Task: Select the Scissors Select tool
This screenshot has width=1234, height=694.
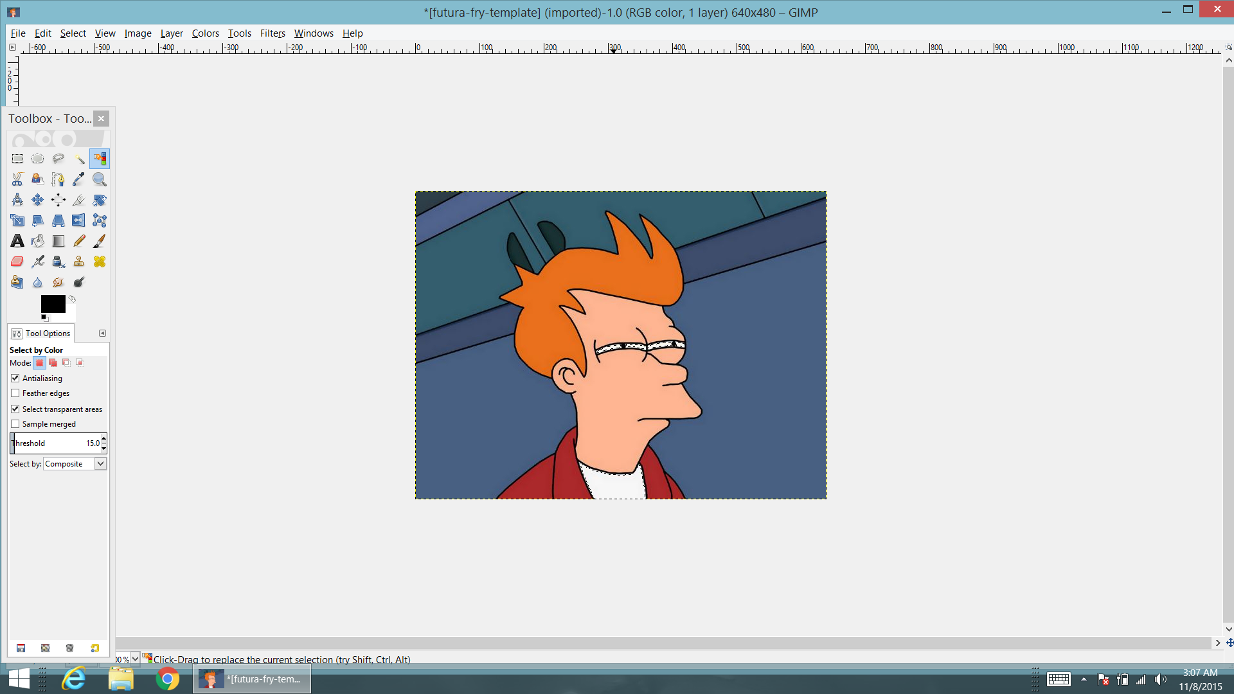Action: [x=17, y=179]
